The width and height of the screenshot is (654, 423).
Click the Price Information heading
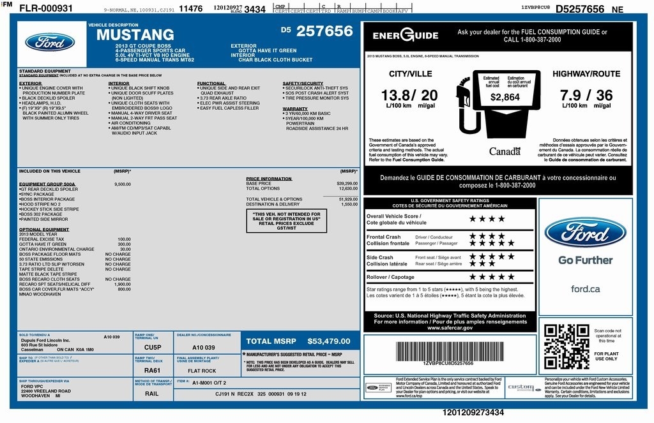pos(269,179)
